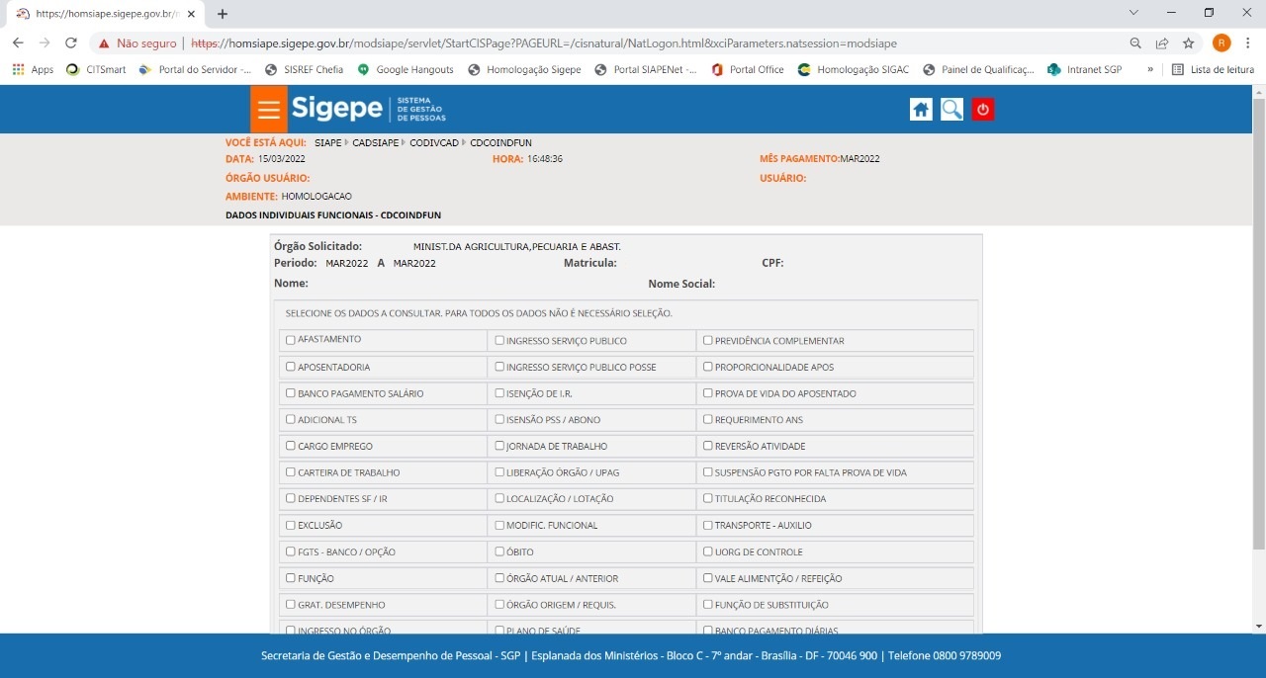The height and width of the screenshot is (678, 1266).
Task: Click the Sigepe home icon
Action: [921, 110]
